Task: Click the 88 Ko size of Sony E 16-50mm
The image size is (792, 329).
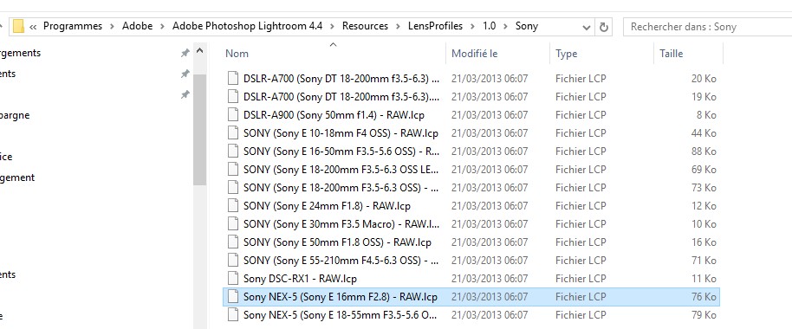Action: point(704,152)
